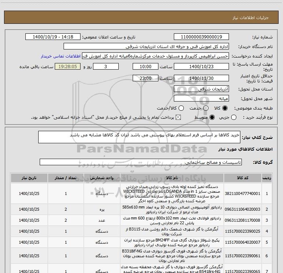Click the آذربایجان شرقی province field
The image size is (283, 273).
(201, 89)
